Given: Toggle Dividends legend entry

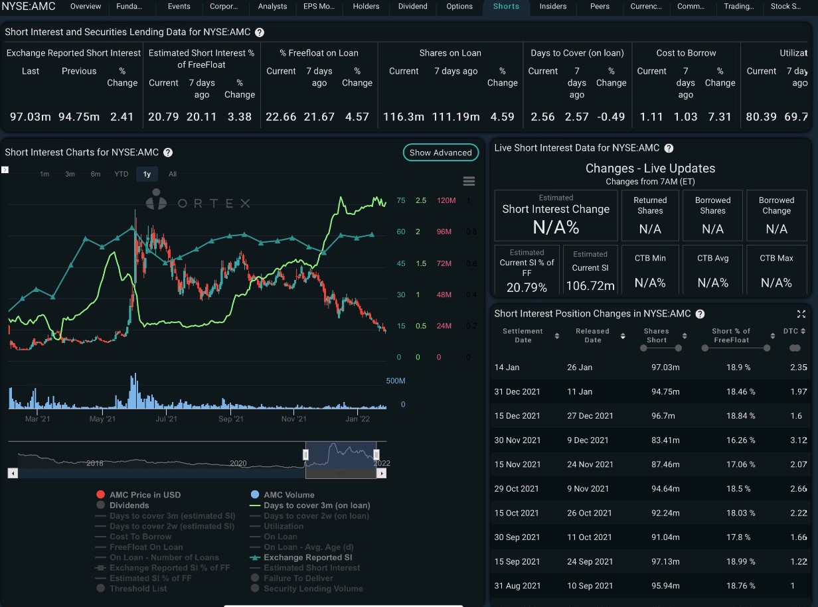Looking at the screenshot, I should coord(123,506).
